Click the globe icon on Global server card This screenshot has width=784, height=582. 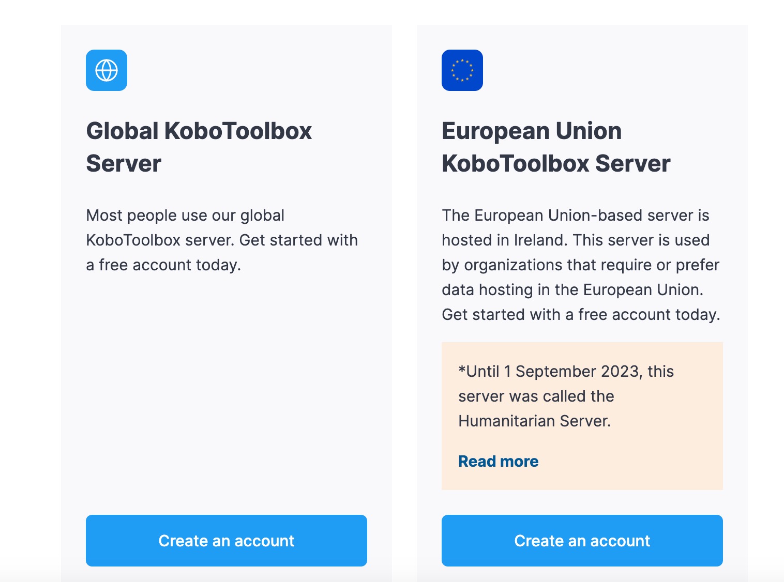(x=107, y=70)
